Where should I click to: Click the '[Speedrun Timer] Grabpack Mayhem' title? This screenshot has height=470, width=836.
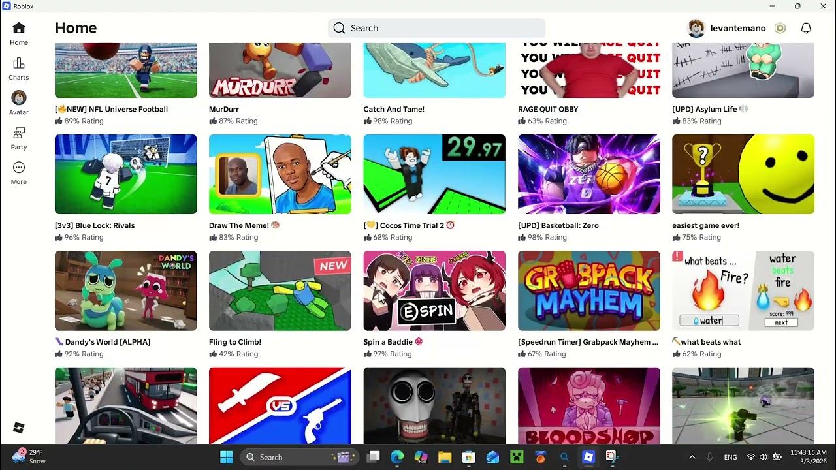click(588, 342)
